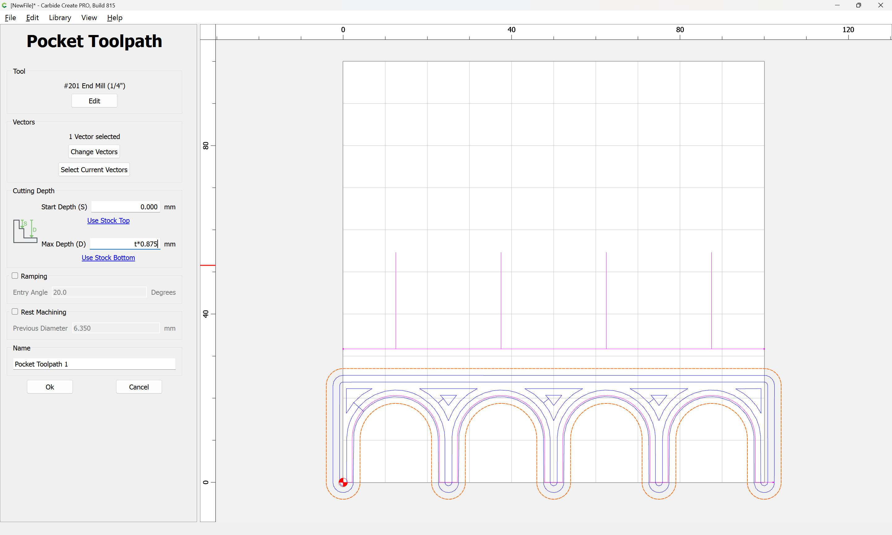Click Change Vectors button
Viewport: 892px width, 535px height.
tap(94, 152)
